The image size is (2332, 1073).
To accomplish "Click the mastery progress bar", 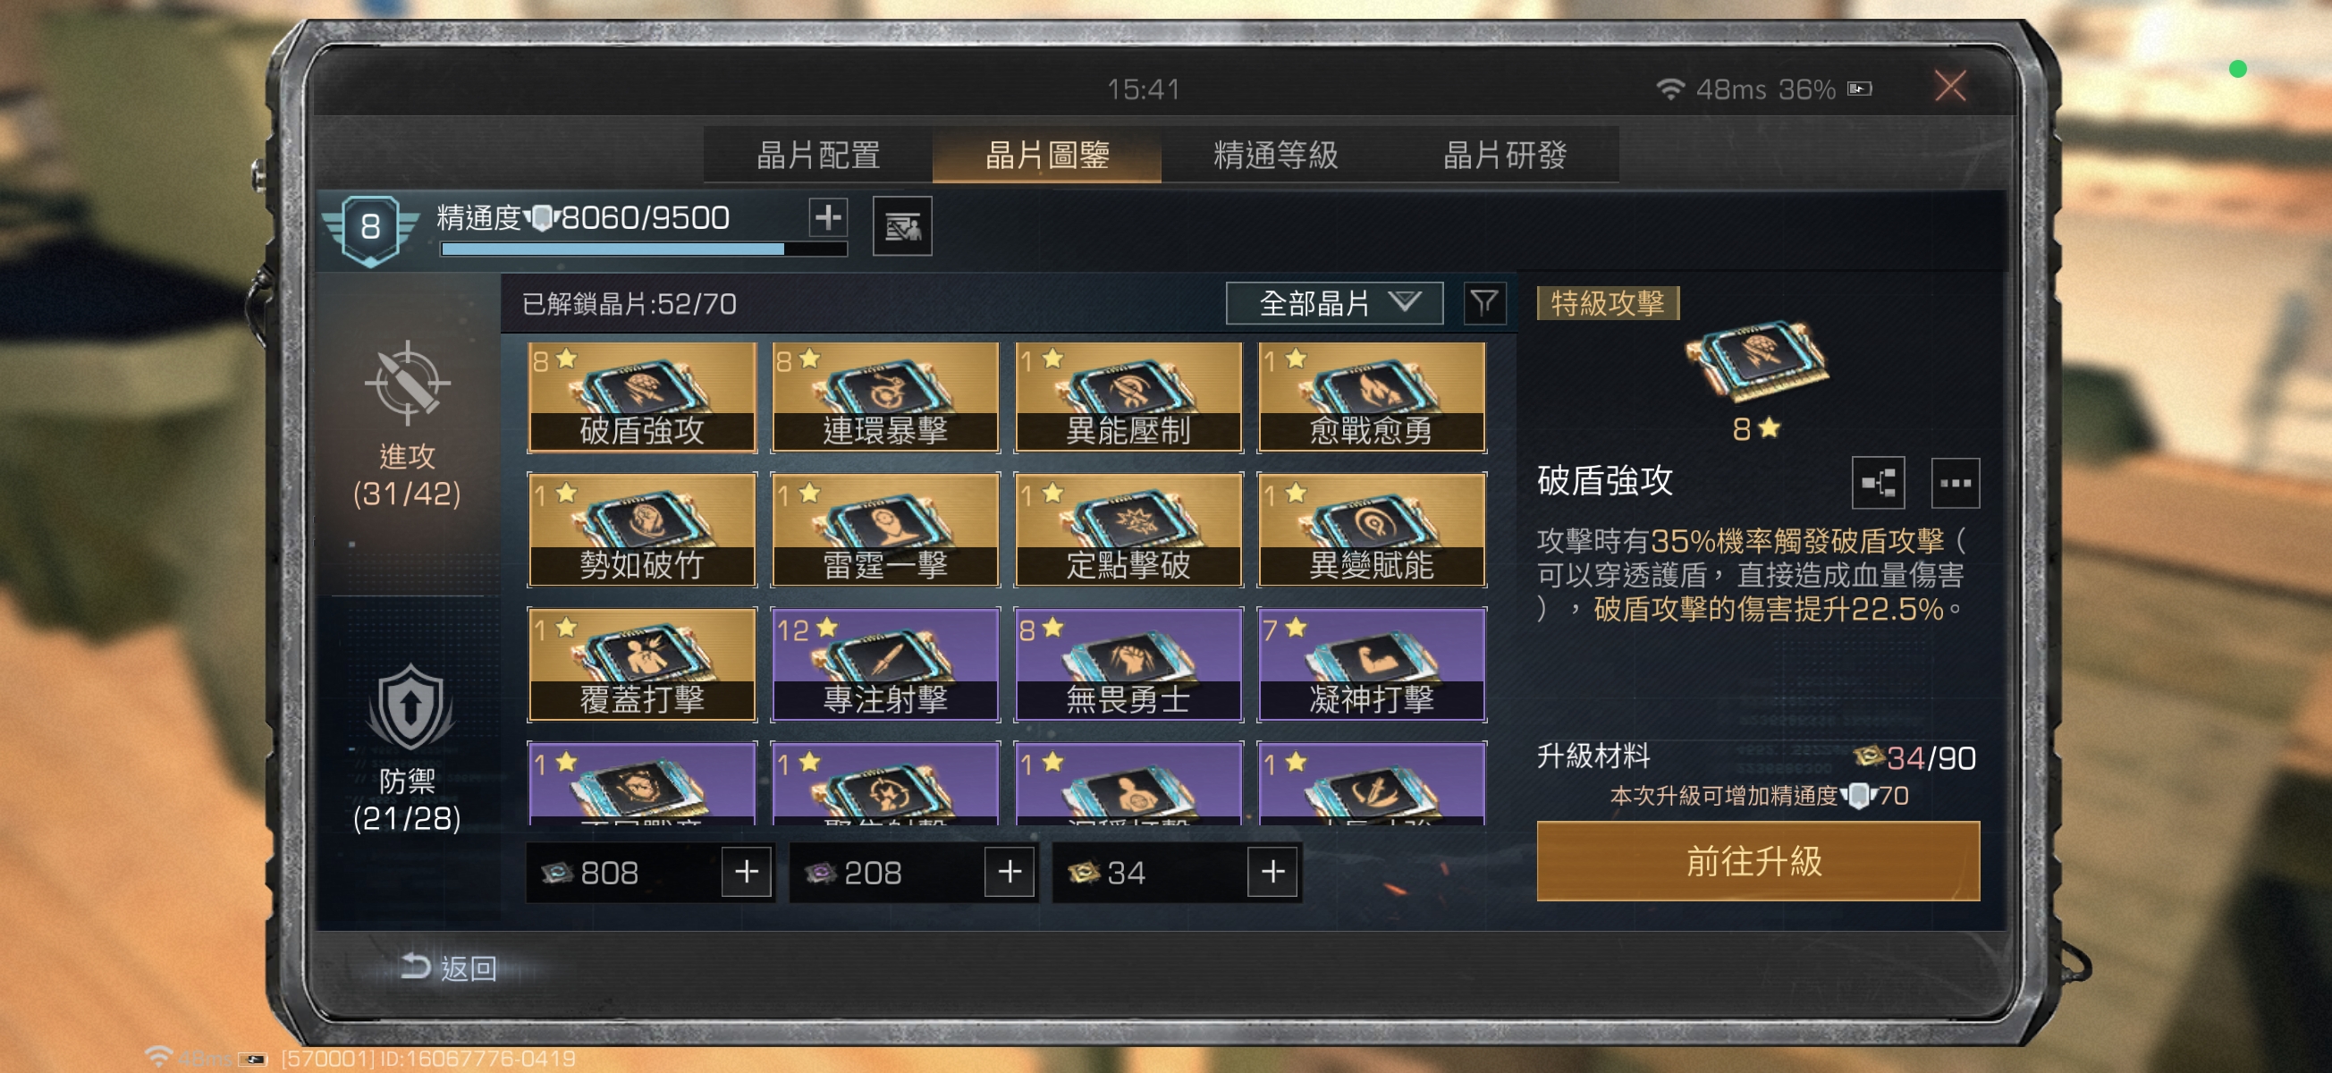I will point(644,249).
